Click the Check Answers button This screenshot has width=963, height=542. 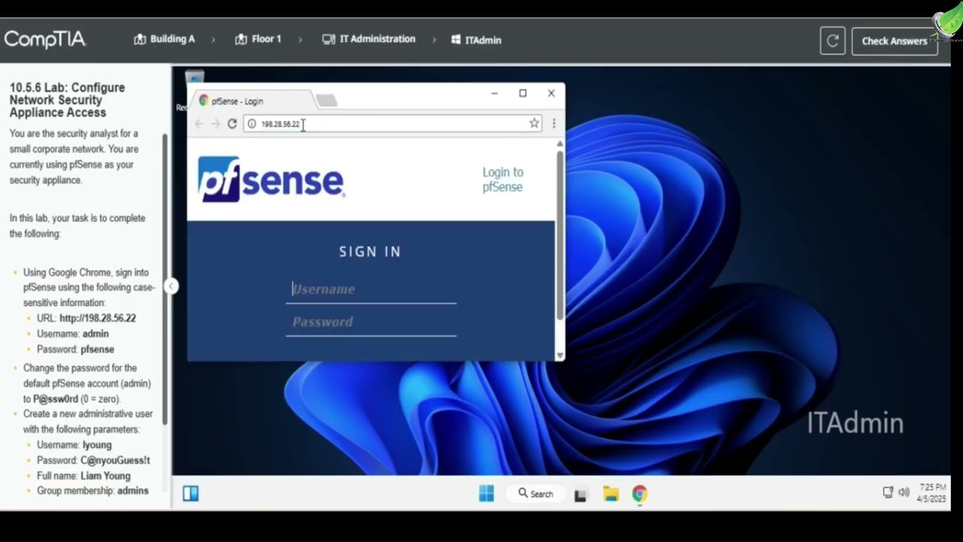pos(895,41)
